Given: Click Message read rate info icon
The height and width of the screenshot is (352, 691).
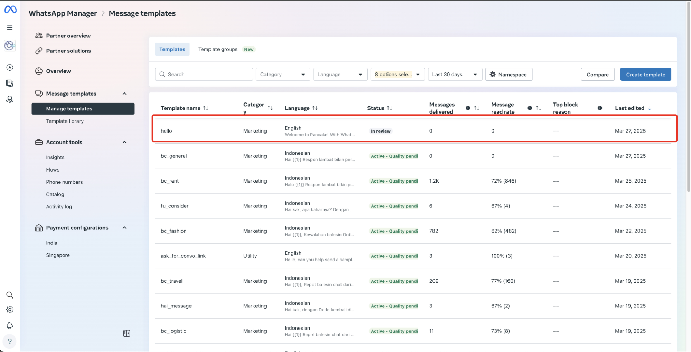Looking at the screenshot, I should coord(530,108).
